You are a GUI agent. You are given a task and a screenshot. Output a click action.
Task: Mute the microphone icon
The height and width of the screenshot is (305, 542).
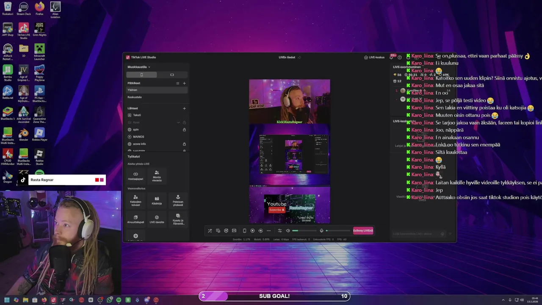[x=321, y=231]
